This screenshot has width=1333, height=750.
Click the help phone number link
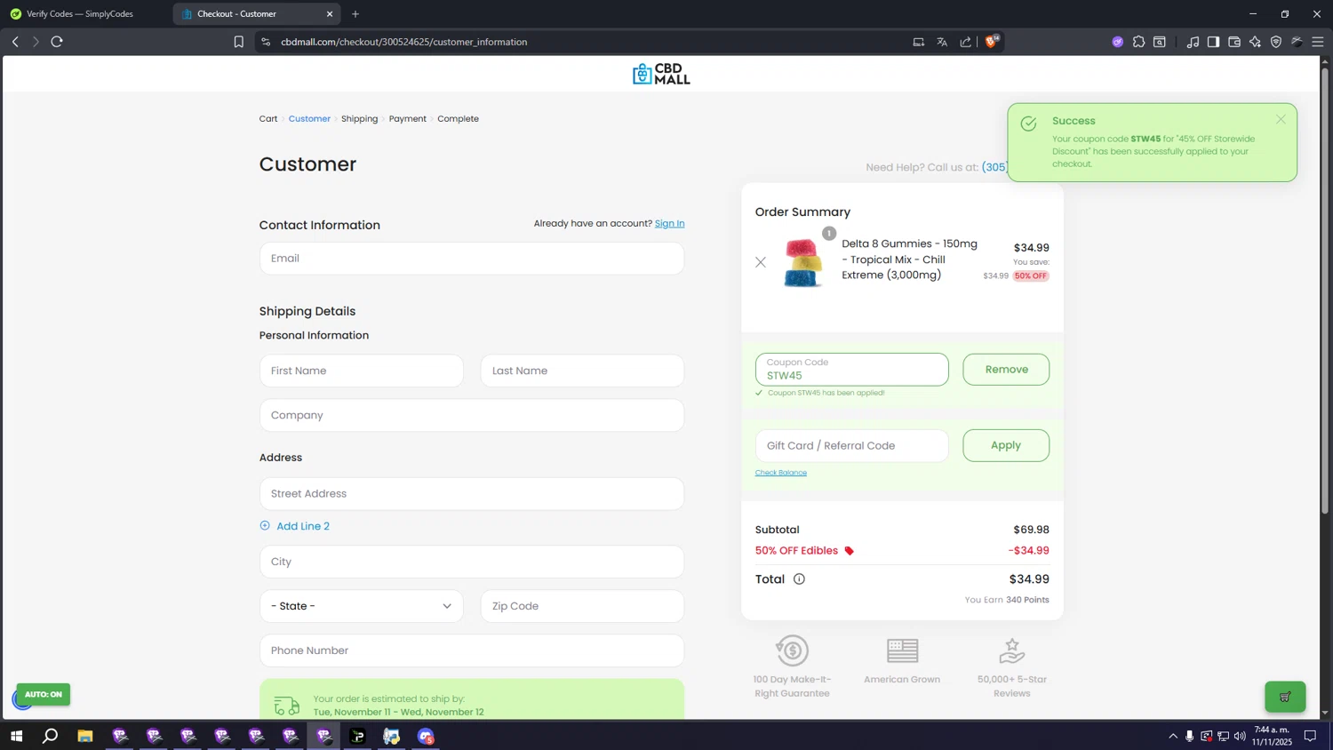pos(994,167)
